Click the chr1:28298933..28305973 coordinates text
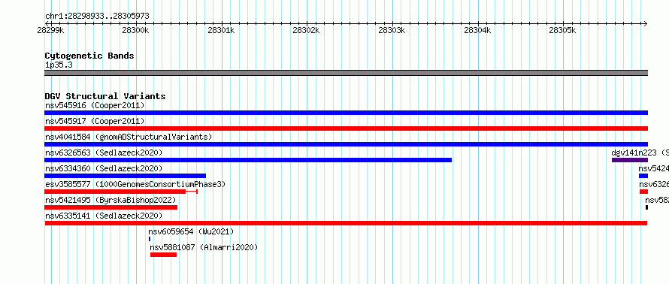The image size is (669, 284). click(97, 17)
